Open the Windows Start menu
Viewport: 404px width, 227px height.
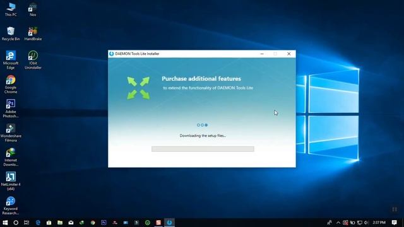coord(5,223)
